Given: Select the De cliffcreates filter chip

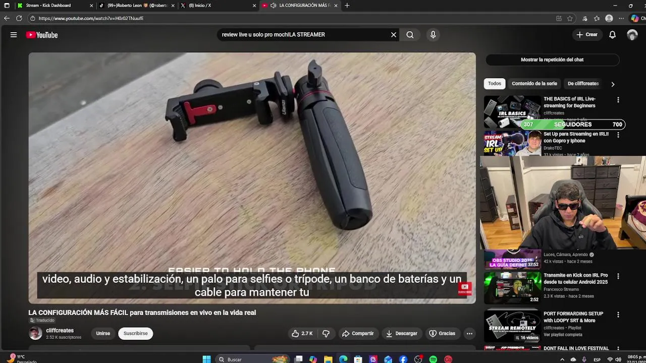Looking at the screenshot, I should 583,84.
